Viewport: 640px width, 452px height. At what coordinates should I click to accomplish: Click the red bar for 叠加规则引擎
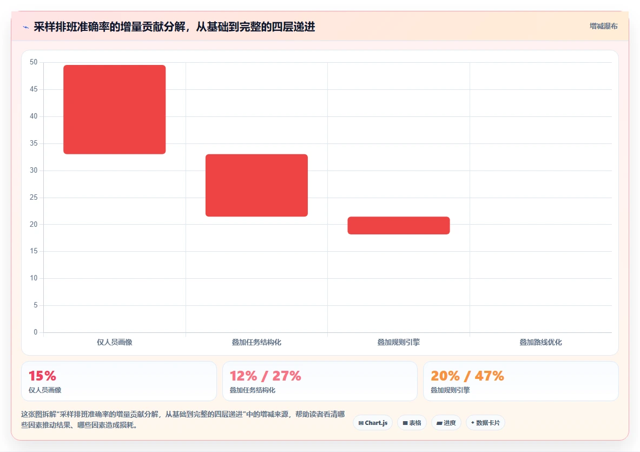pos(398,225)
